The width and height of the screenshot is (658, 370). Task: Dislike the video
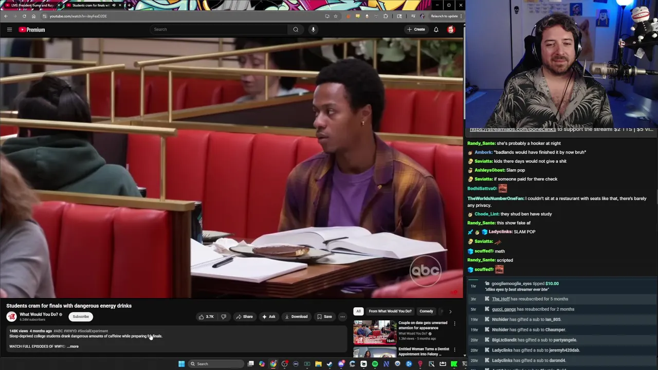point(224,317)
